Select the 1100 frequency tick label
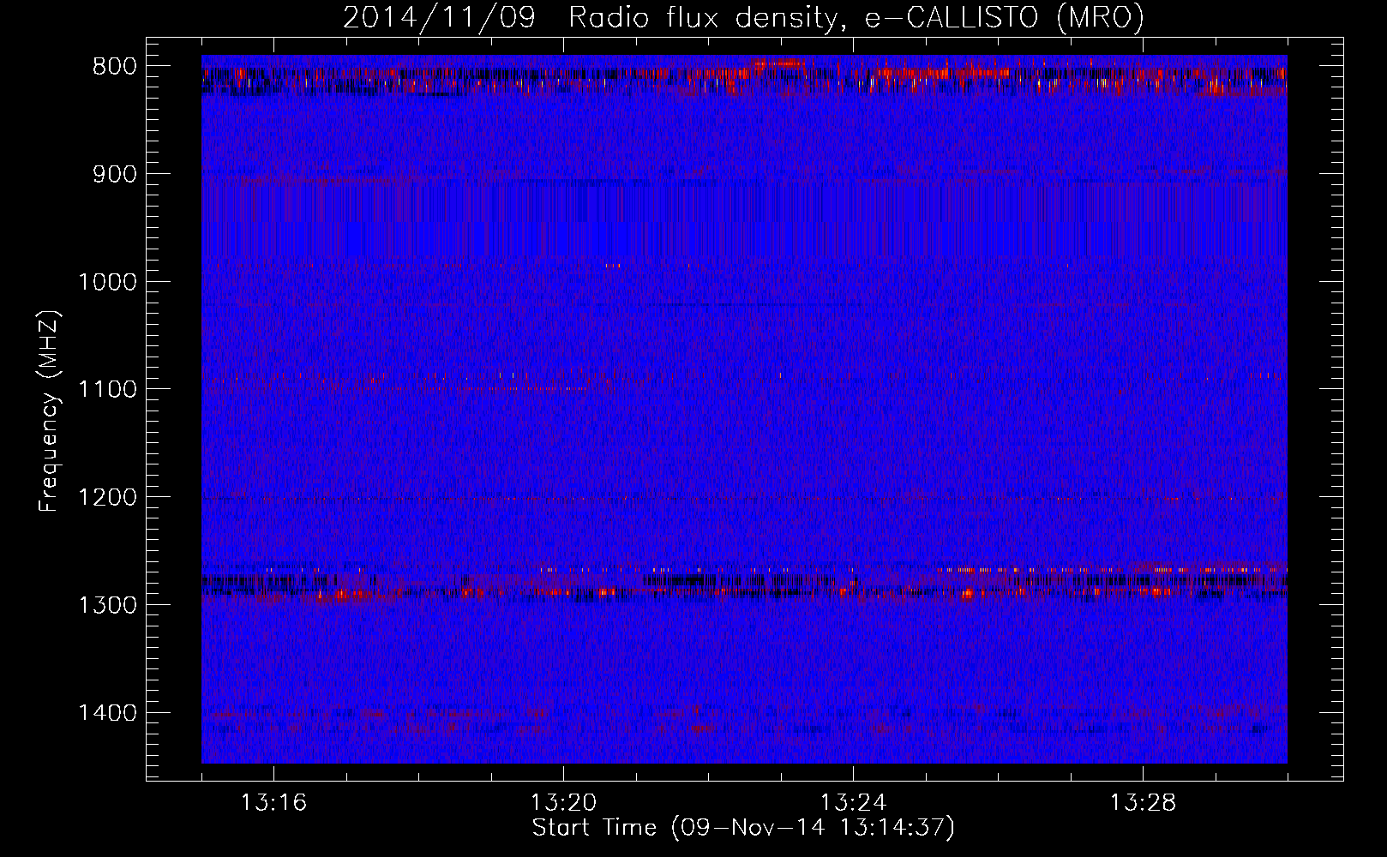The image size is (1387, 857). [x=106, y=390]
